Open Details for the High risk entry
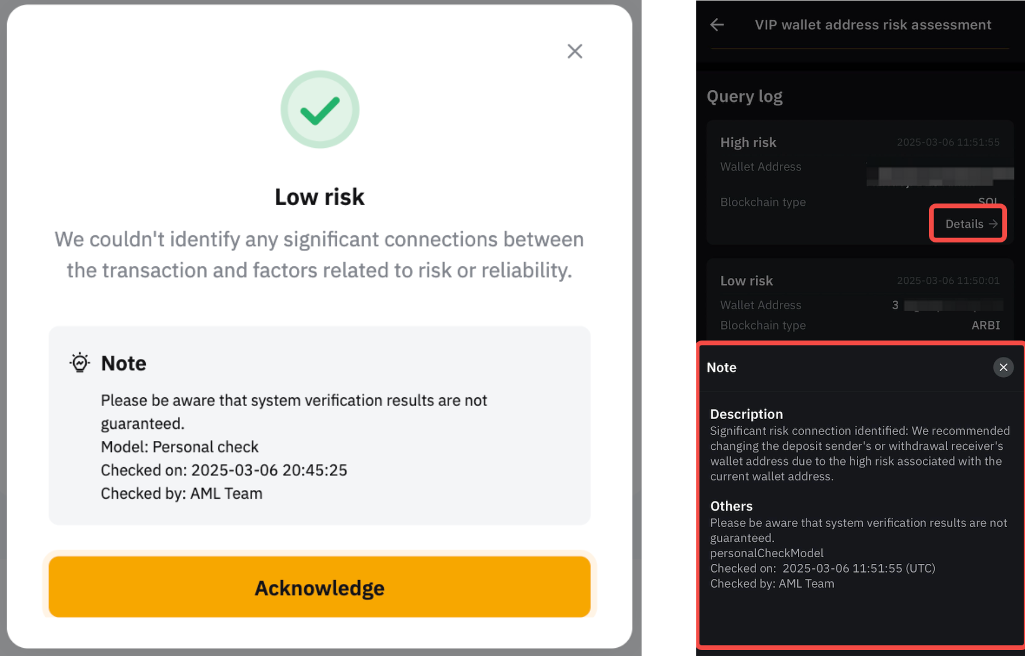The height and width of the screenshot is (656, 1025). (x=968, y=224)
